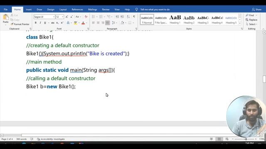
Task: Justify paragraph text
Action: click(107, 23)
